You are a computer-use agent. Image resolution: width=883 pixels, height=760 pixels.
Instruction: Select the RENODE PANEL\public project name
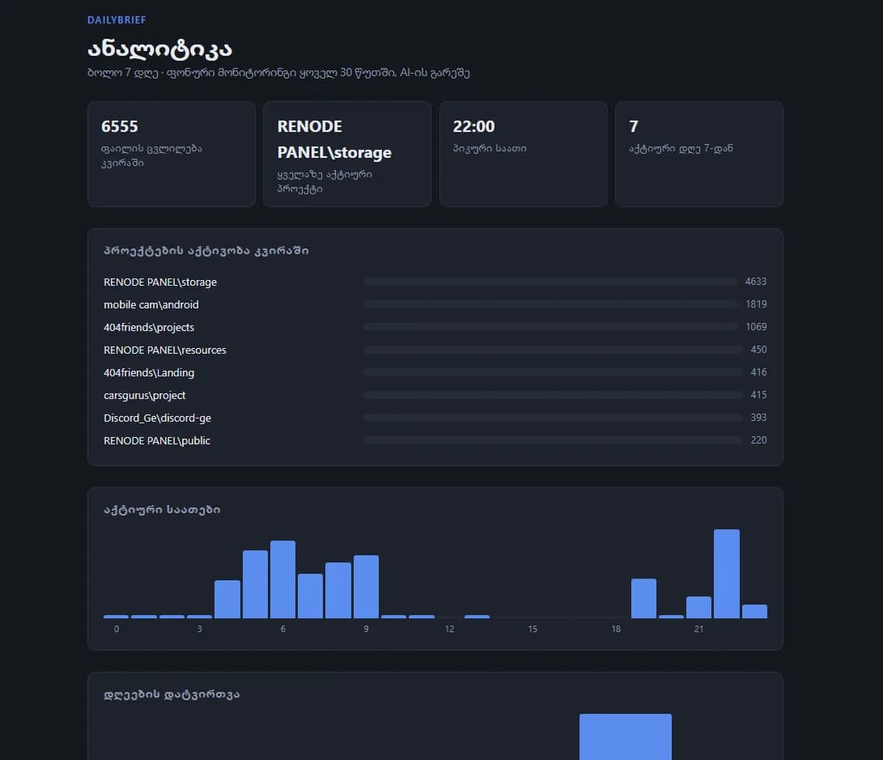(156, 440)
